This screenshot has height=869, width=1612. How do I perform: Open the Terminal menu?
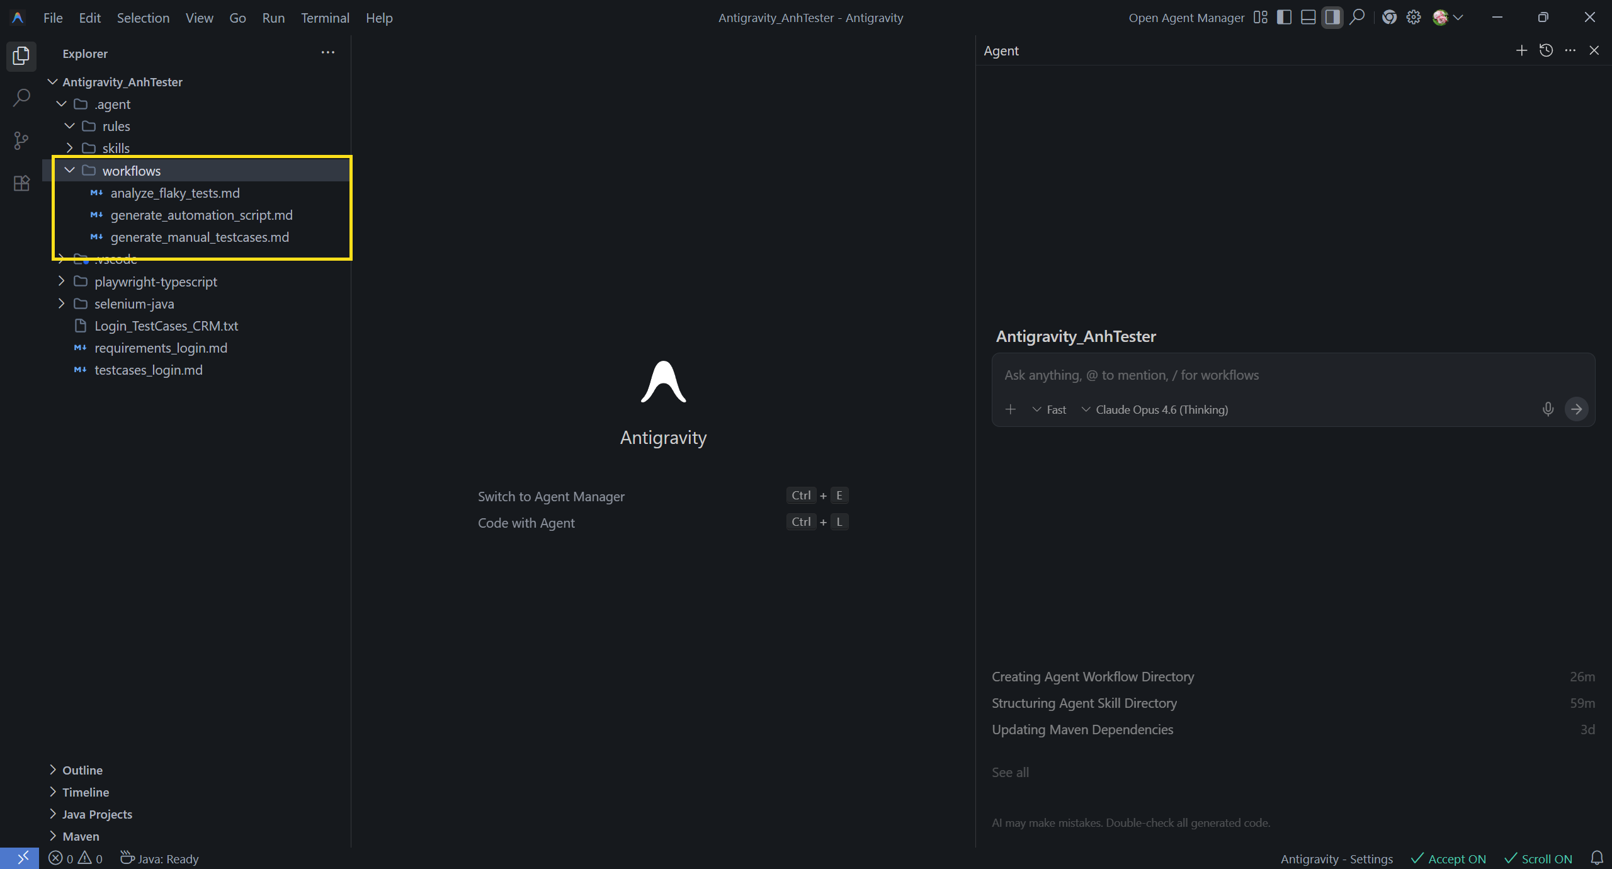click(325, 18)
